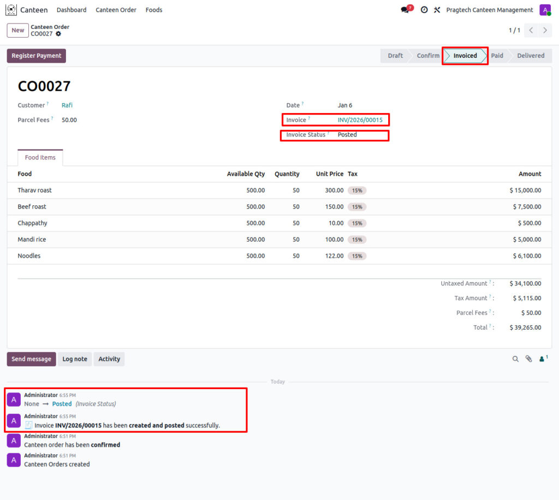Image resolution: width=559 pixels, height=500 pixels.
Task: Open the debug tools wrench icon
Action: [437, 10]
